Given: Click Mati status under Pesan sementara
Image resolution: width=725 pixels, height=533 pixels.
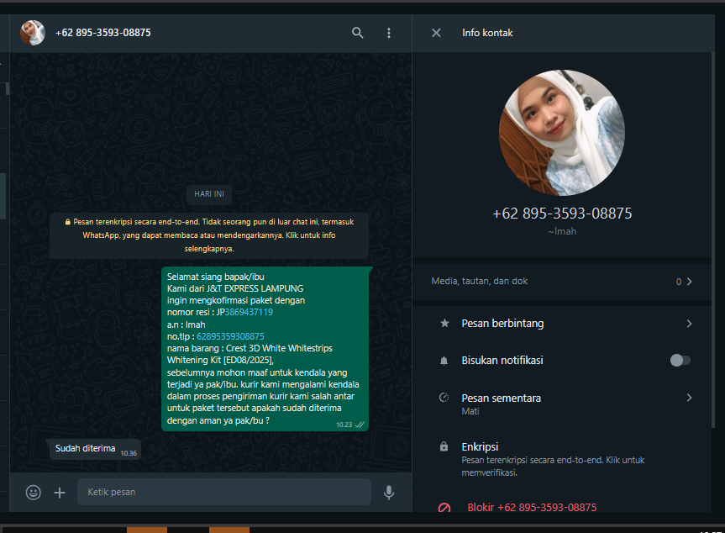Looking at the screenshot, I should pyautogui.click(x=470, y=411).
